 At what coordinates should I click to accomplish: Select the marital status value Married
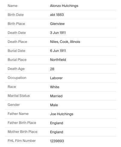tap(56, 96)
